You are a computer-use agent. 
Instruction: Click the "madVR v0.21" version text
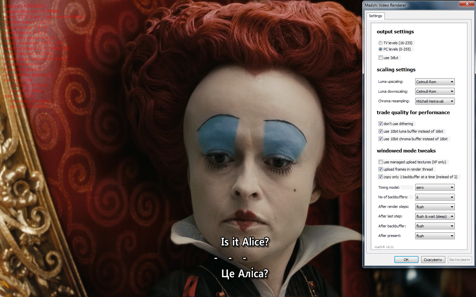[x=384, y=247]
